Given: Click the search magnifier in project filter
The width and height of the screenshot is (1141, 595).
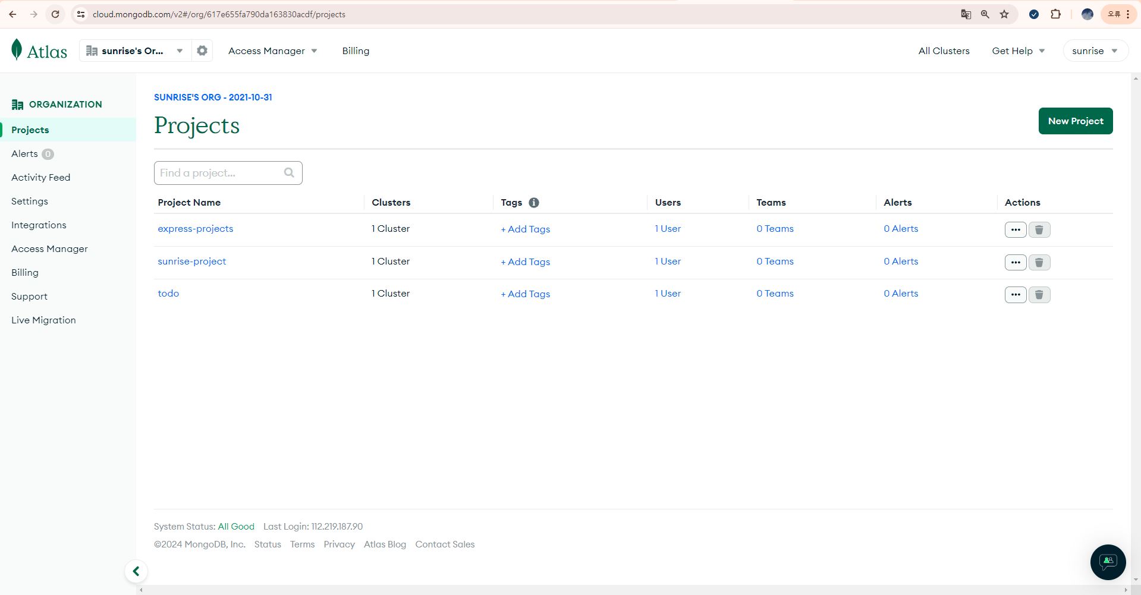Looking at the screenshot, I should point(289,173).
